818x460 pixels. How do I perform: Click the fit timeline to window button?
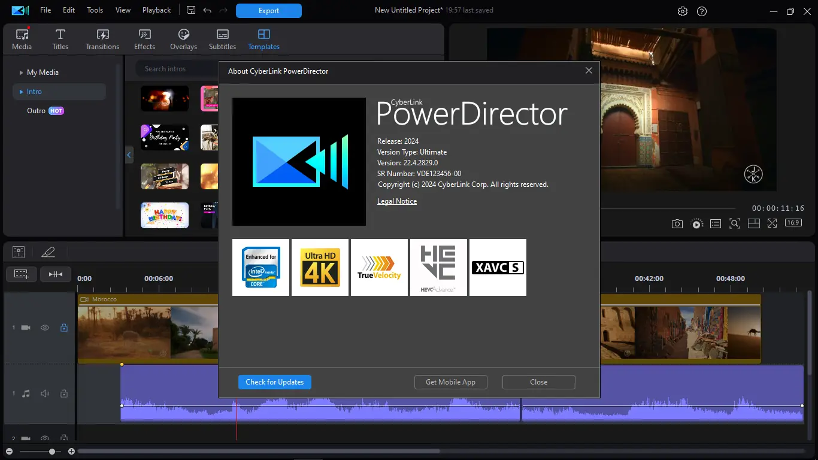coord(56,274)
